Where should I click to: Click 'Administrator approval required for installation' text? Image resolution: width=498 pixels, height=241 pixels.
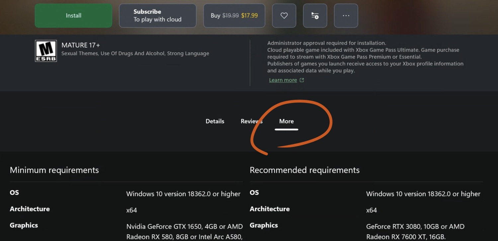click(x=327, y=43)
